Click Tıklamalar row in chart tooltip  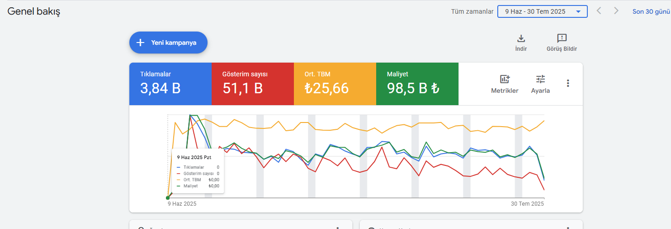click(197, 167)
